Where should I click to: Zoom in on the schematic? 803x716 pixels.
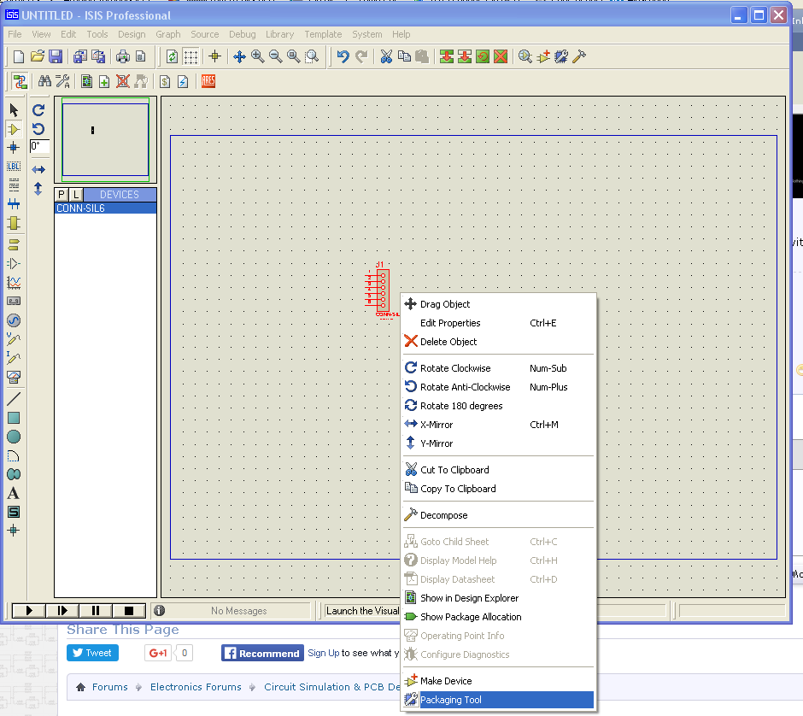pos(258,56)
